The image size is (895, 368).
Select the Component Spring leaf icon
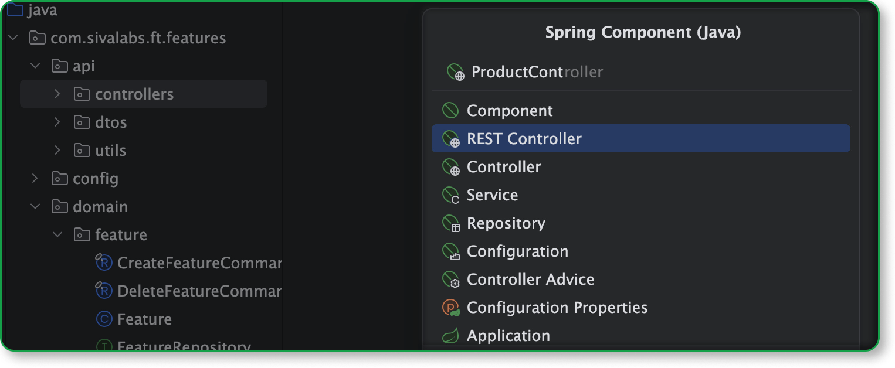(450, 111)
